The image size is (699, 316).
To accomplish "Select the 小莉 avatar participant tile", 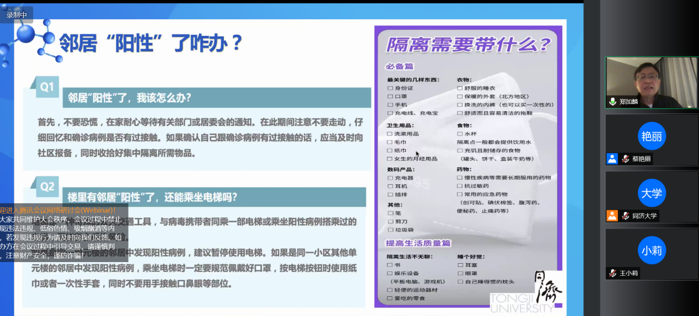I will coord(651,250).
